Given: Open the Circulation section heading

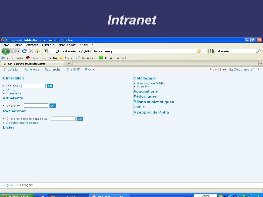Looking at the screenshot, I should pyautogui.click(x=14, y=78).
